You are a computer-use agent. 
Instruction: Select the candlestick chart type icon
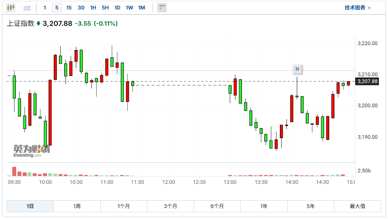[11, 8]
